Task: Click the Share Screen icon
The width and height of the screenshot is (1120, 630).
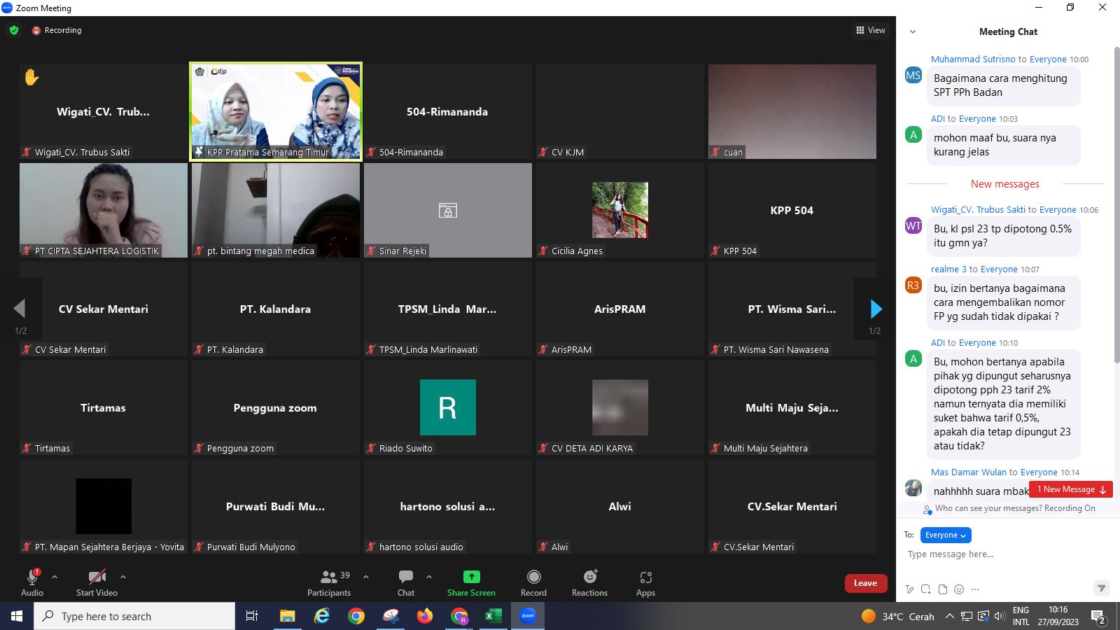Action: (x=471, y=577)
